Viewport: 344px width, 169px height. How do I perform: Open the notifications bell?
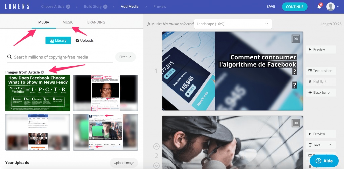[x=319, y=7]
